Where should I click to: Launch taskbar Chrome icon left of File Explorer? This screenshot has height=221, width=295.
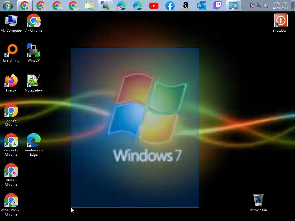(73, 6)
